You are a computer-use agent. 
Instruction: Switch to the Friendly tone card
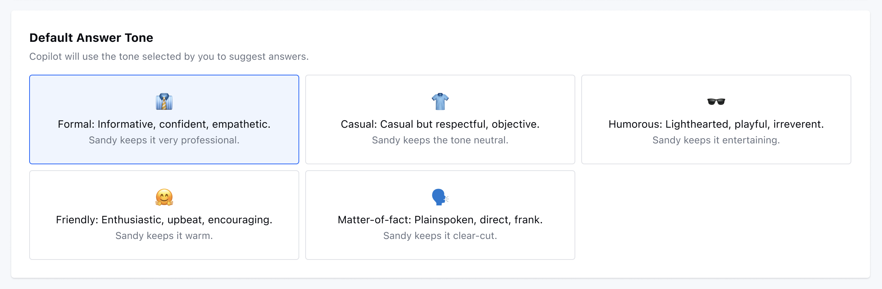[x=164, y=215]
